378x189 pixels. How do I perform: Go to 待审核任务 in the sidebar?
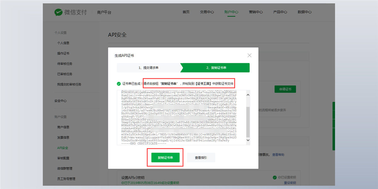[65, 64]
